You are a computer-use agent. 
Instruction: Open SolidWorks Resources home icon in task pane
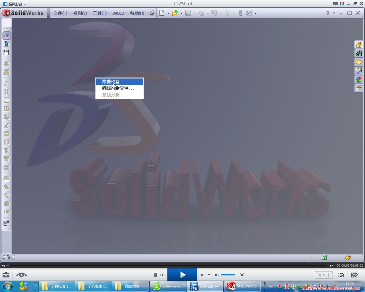click(x=359, y=45)
